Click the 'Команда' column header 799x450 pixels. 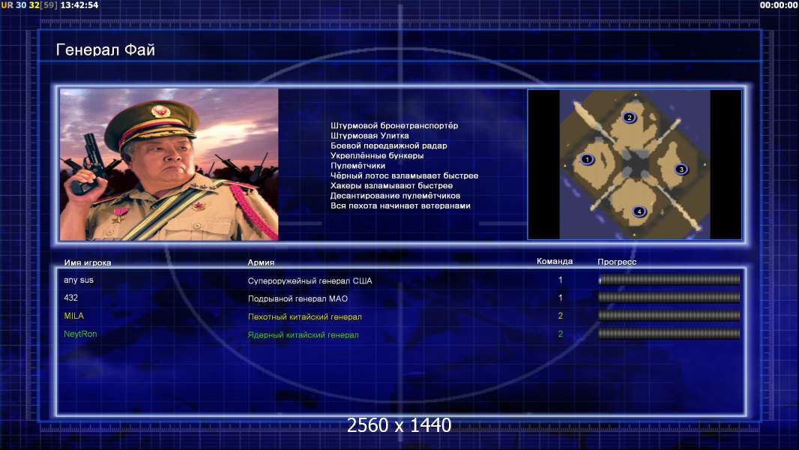pos(555,262)
